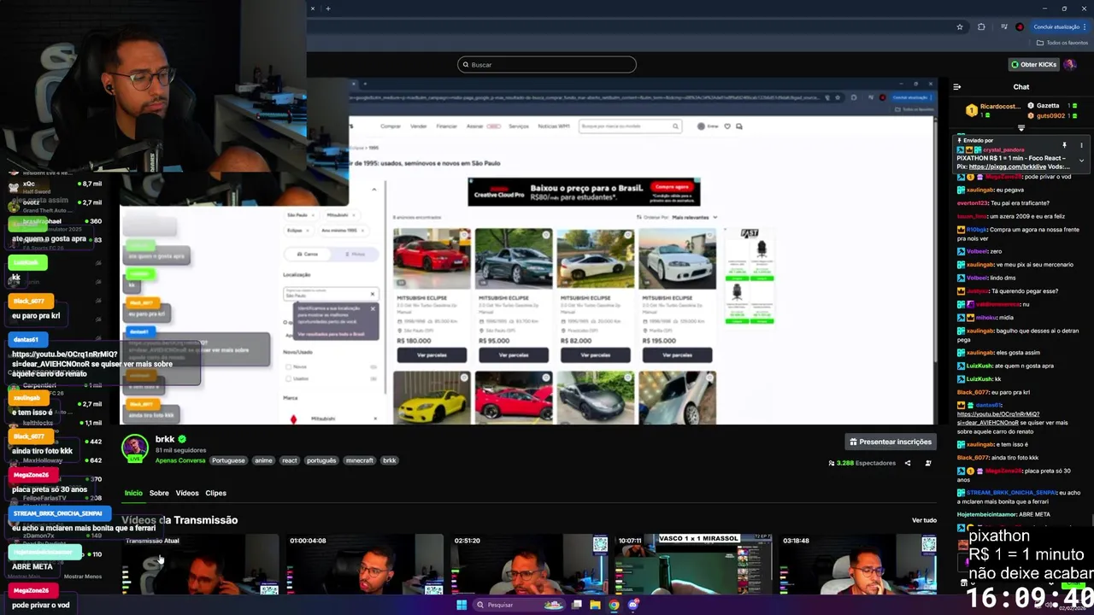Click the viewers icon beside 3.288 Espectadores
1094x615 pixels.
click(832, 463)
